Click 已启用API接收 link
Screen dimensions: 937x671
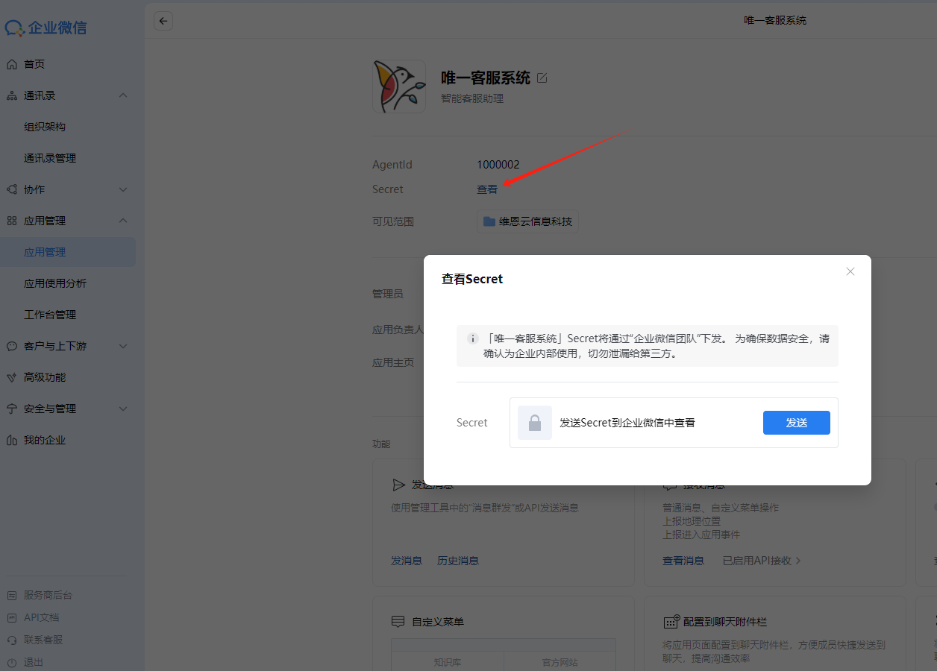[x=756, y=561]
